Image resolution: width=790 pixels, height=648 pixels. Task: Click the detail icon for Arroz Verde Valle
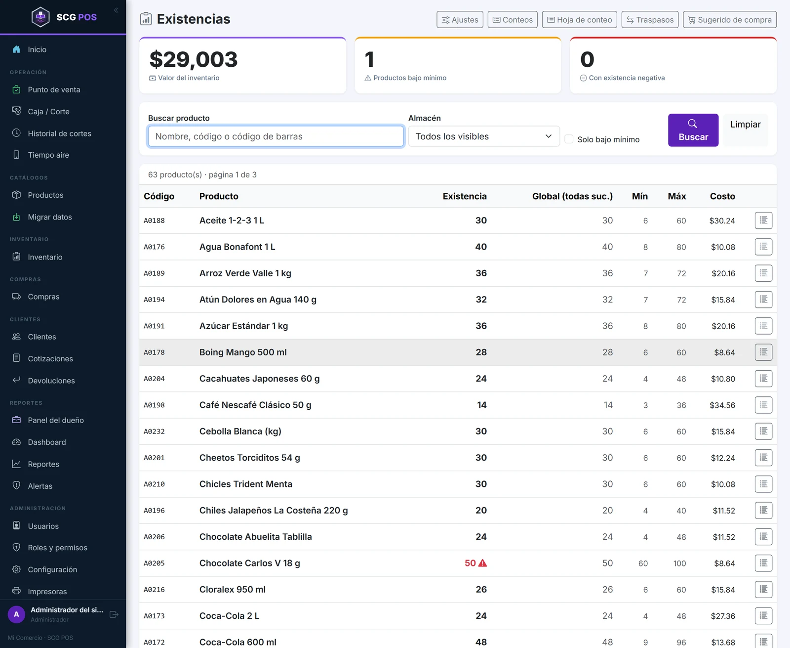tap(763, 273)
